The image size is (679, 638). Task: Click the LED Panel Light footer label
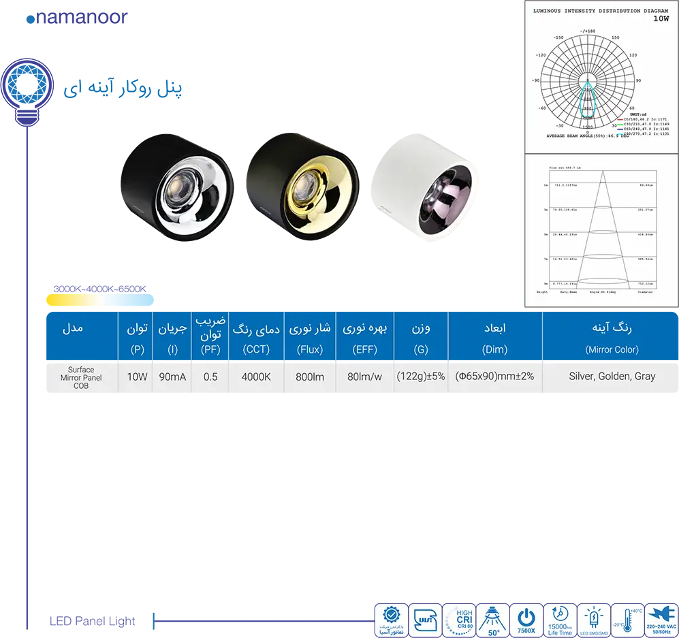(92, 621)
